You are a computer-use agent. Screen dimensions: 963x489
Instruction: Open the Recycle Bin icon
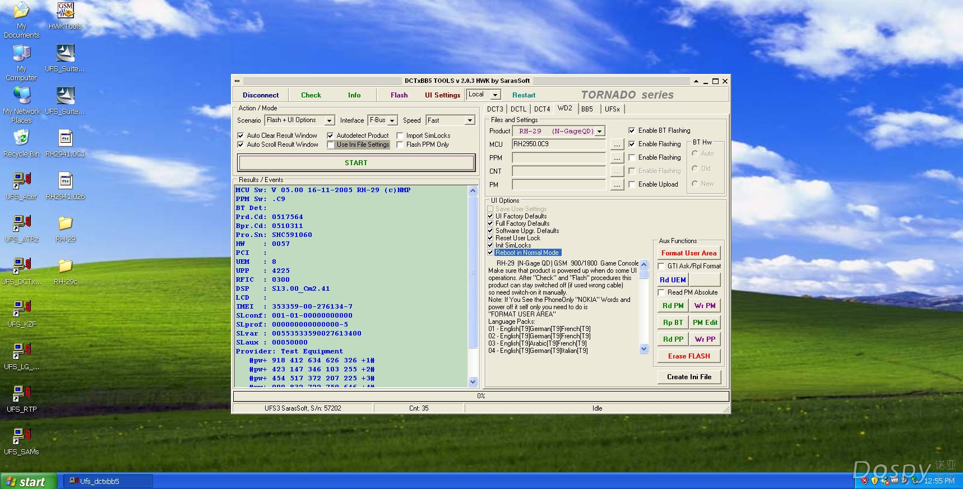pyautogui.click(x=21, y=143)
